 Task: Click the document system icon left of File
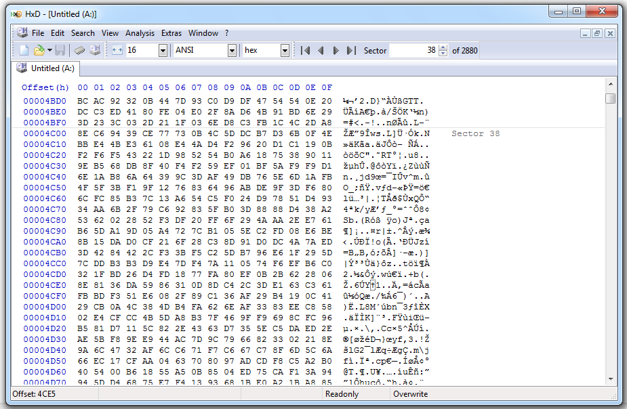[22, 33]
